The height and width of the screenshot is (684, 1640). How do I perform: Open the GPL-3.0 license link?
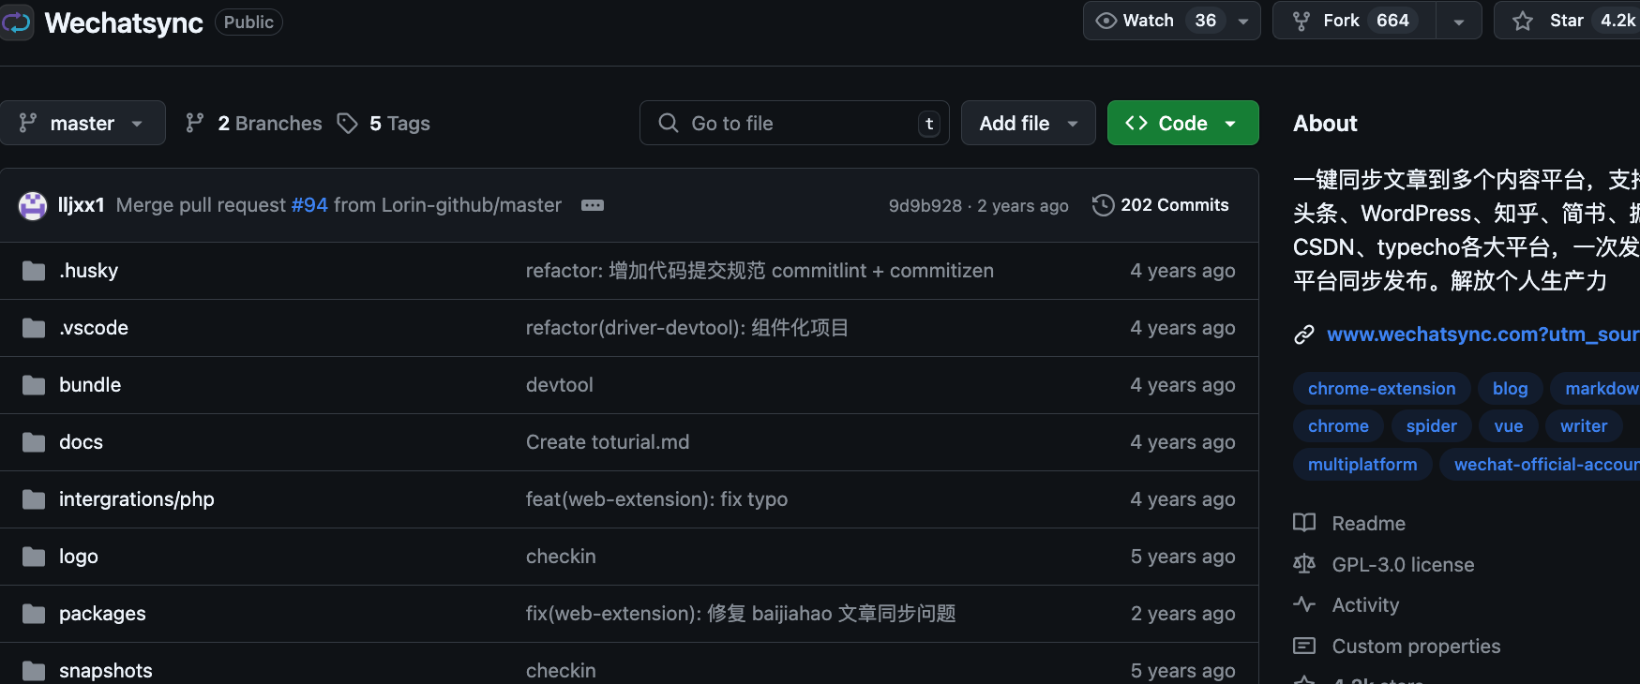click(x=1403, y=565)
